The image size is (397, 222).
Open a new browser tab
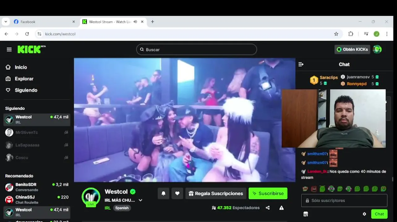(x=152, y=22)
